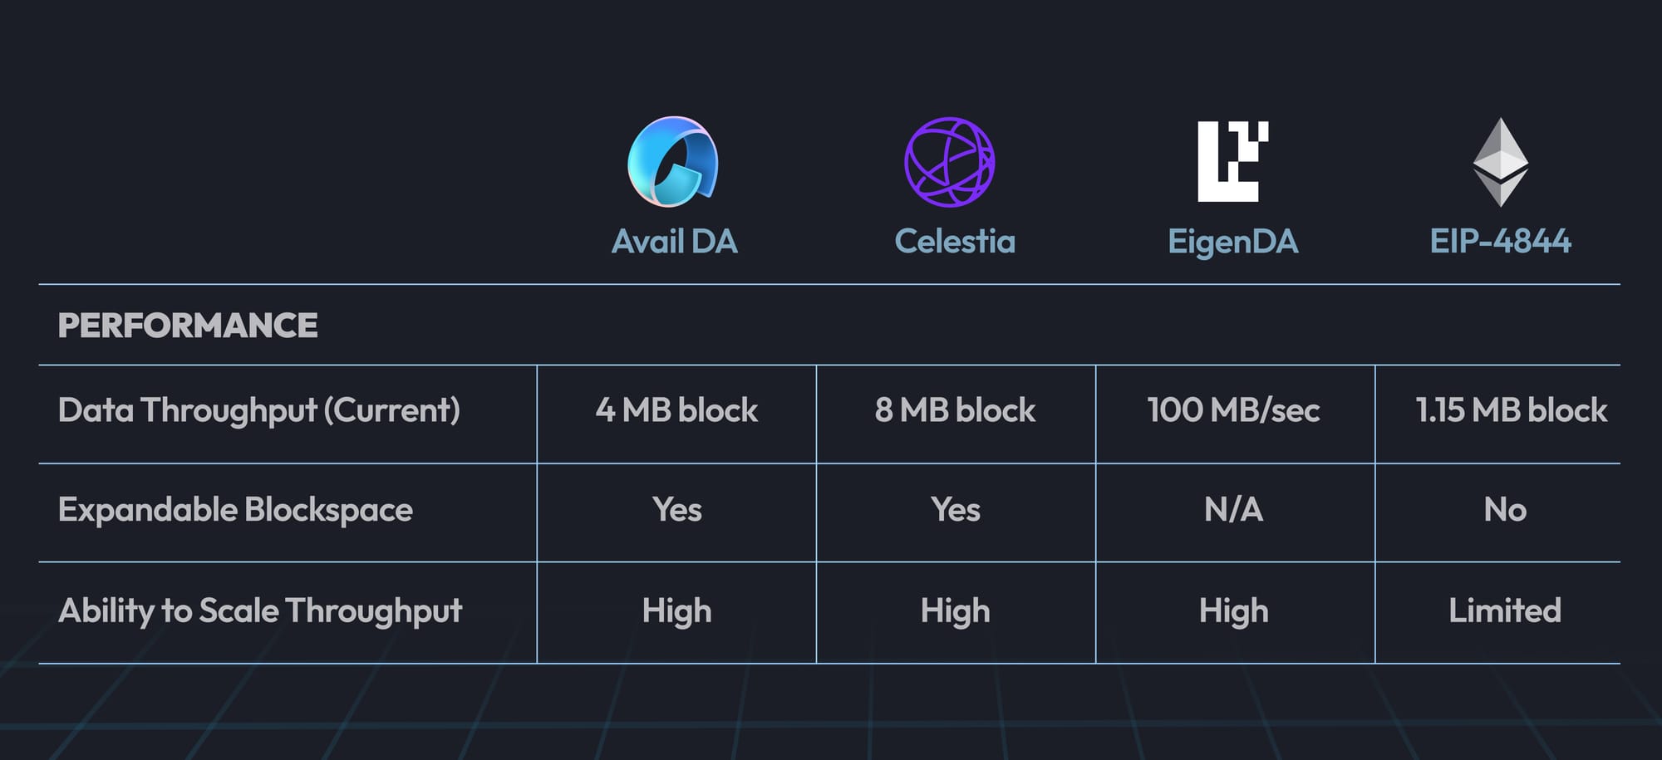The height and width of the screenshot is (760, 1662).
Task: Click the EIP-4844 column heading text
Action: tap(1500, 242)
